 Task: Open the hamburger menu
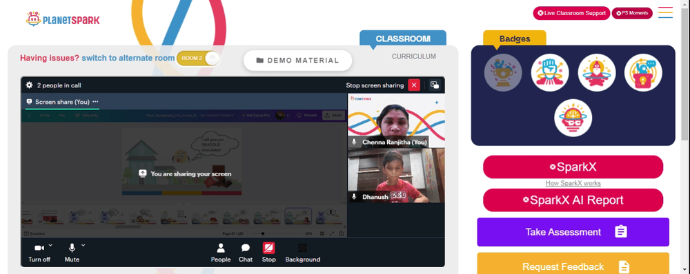(x=665, y=12)
